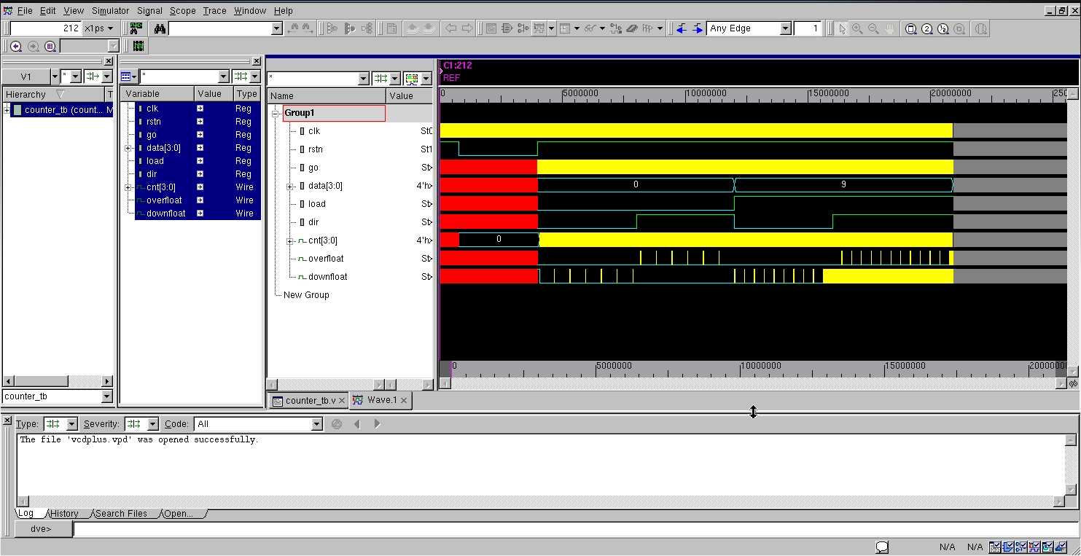The image size is (1081, 556).
Task: Expand cnt[3:0] in the wave name list
Action: 290,240
